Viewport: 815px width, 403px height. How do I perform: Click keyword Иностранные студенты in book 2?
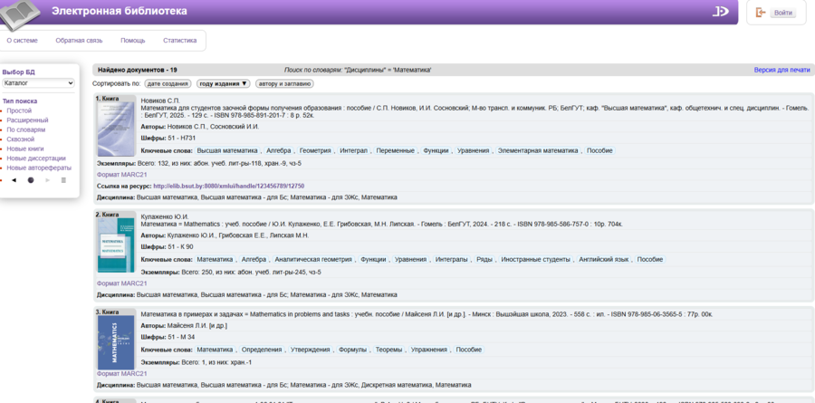536,260
